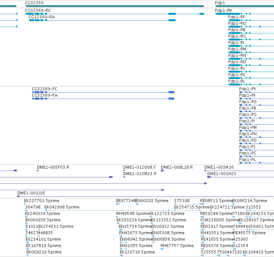Open the Pdp1-PO protein label
The width and height of the screenshot is (274, 257).
[x=248, y=102]
